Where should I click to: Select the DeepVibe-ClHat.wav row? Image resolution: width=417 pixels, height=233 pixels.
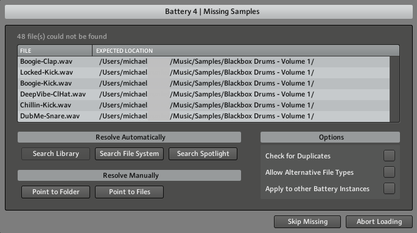[204, 94]
